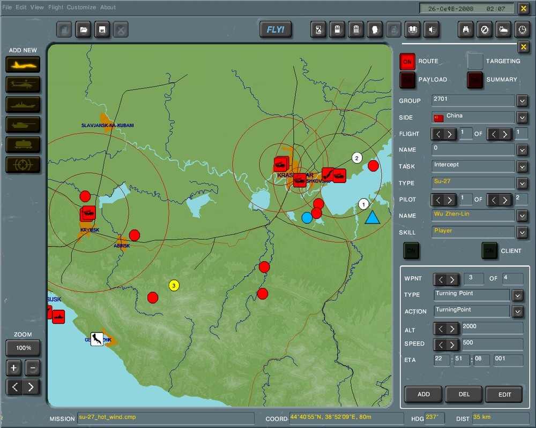Open the SKILL dropdown showing Player
The height and width of the screenshot is (428, 536).
pyautogui.click(x=522, y=232)
